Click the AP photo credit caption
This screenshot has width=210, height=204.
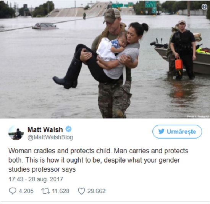click(198, 116)
